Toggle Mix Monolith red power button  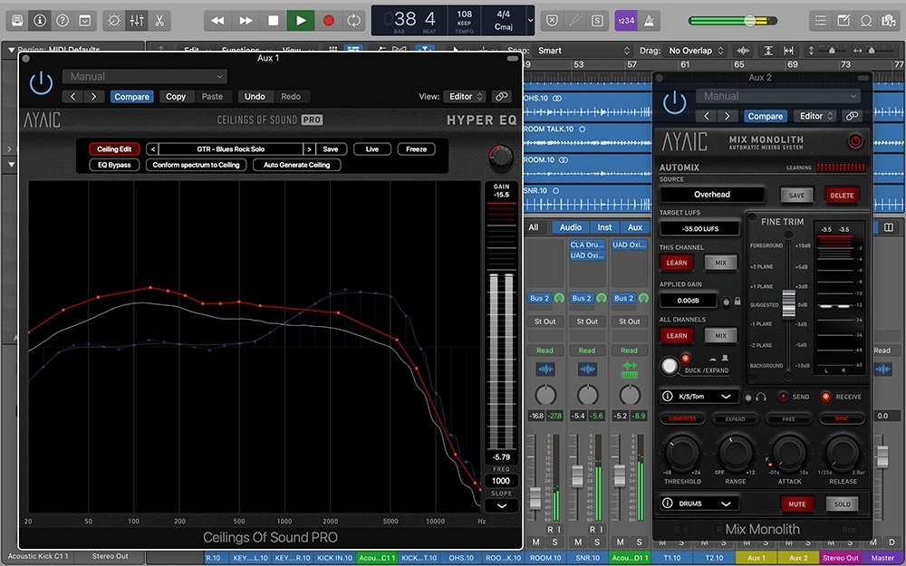click(x=855, y=141)
